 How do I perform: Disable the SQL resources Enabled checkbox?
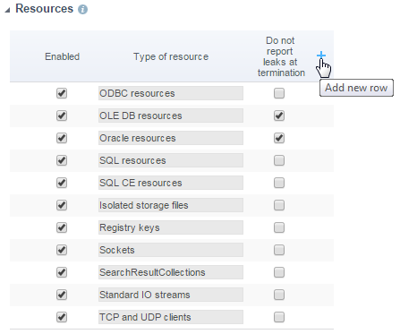click(x=62, y=160)
